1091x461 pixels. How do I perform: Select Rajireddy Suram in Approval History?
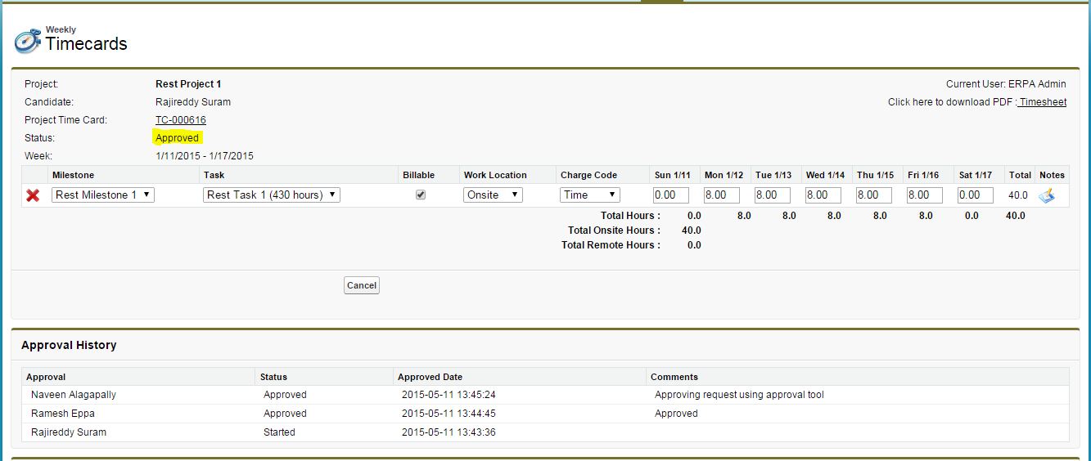(69, 432)
